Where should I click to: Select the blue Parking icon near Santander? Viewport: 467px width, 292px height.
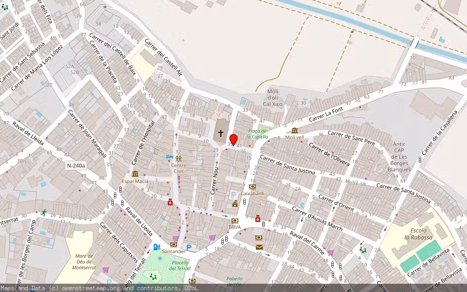coord(189,247)
